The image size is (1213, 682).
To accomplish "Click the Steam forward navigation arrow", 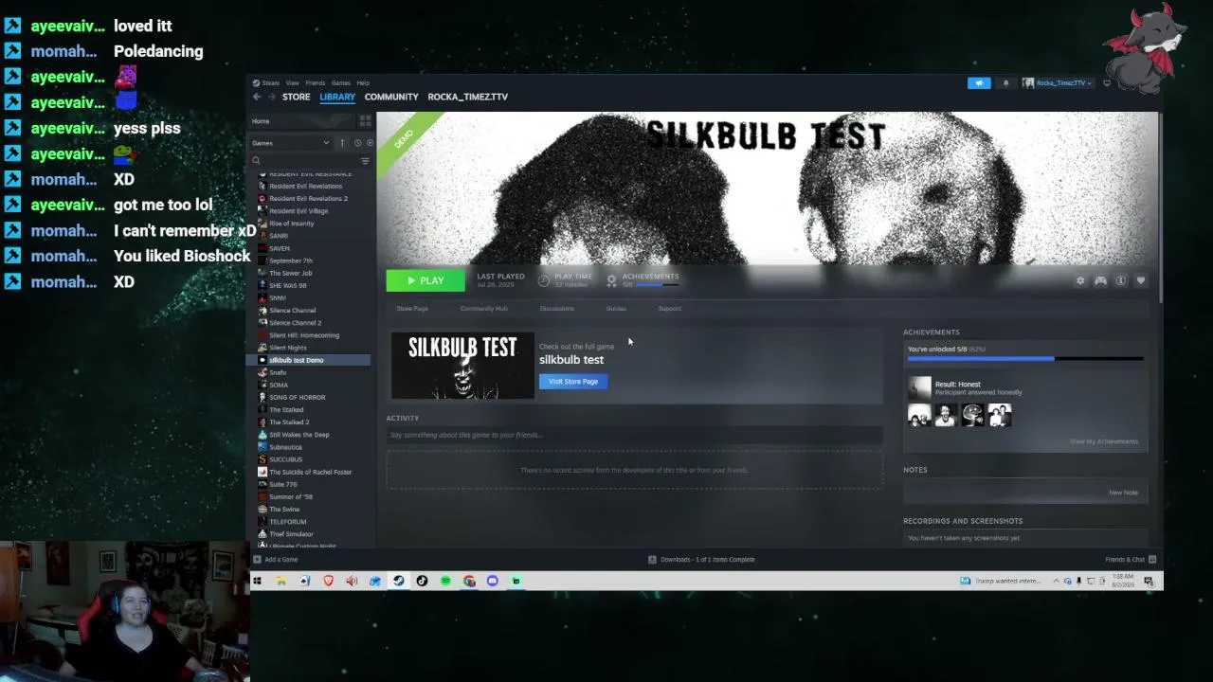I will 272,97.
